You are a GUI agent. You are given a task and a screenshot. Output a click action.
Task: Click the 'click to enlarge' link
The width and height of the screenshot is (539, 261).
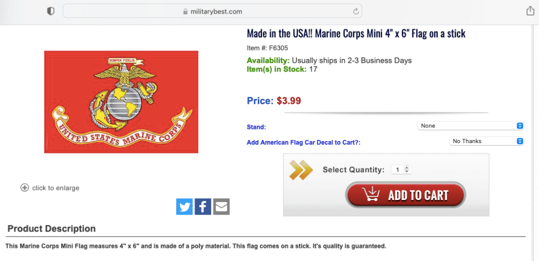(x=56, y=188)
